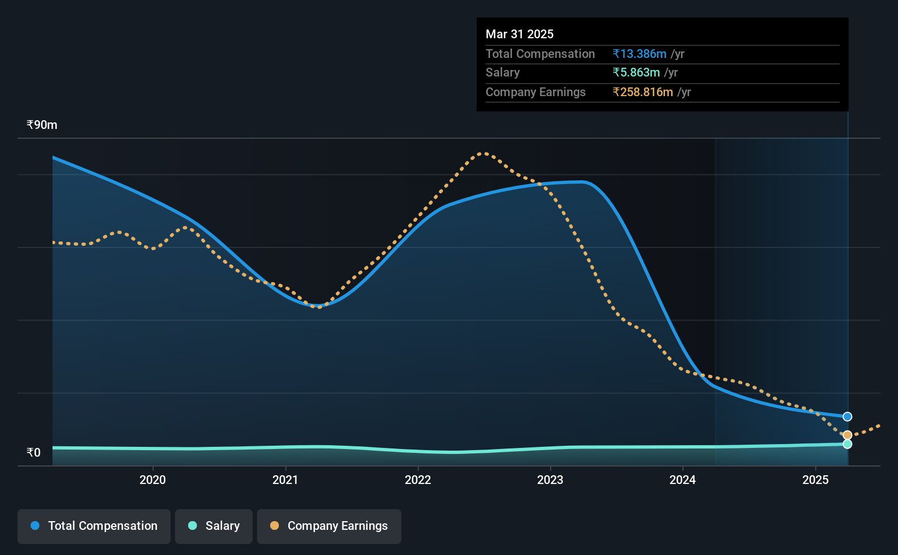Click the ₹90m y-axis label
This screenshot has height=555, width=898.
pos(42,125)
